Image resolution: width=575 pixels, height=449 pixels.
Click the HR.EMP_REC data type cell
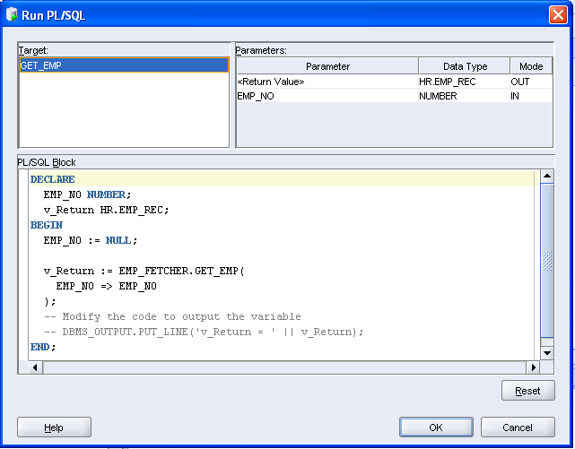click(x=464, y=82)
